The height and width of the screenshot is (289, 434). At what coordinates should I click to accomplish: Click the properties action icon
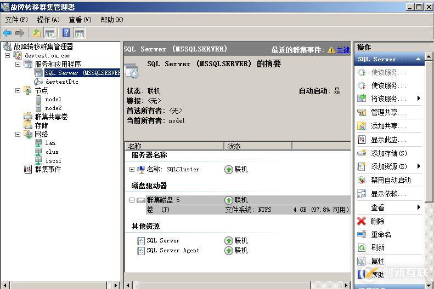362,261
